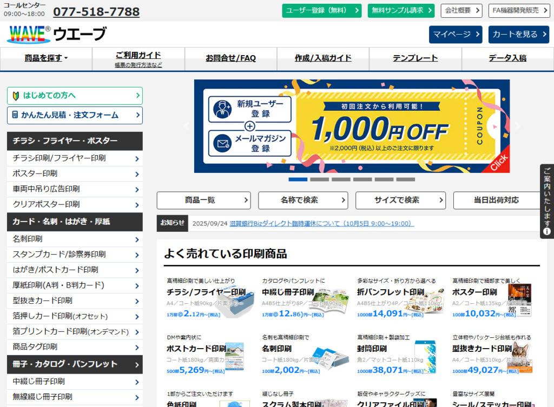
Task: Show previous banner slide with left arrow
Action: pyautogui.click(x=187, y=126)
